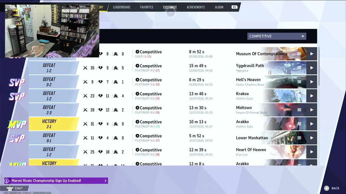Screen dimensions: 346x194
Task: Click the assists icon in Midtown row
Action: point(116,110)
